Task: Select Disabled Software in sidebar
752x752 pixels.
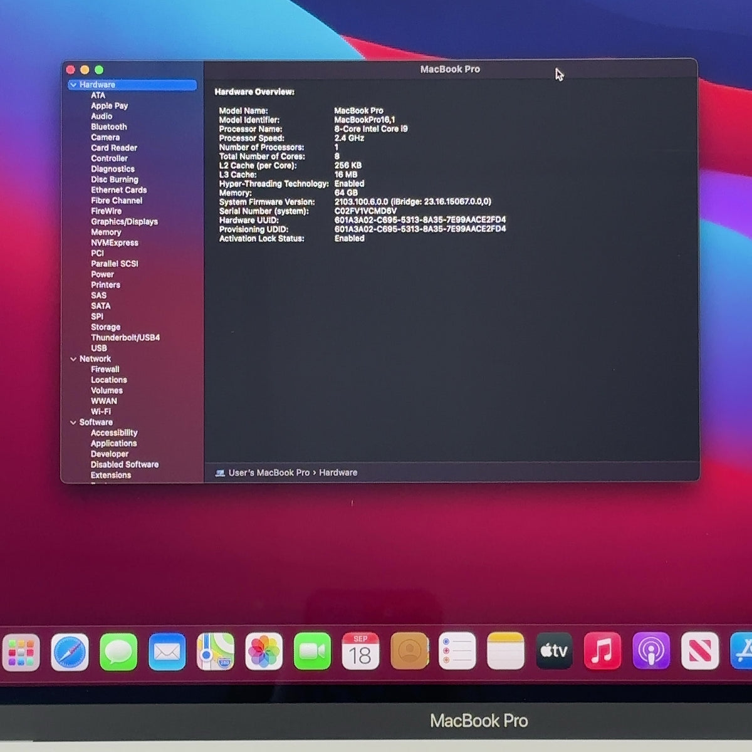Action: click(x=124, y=465)
